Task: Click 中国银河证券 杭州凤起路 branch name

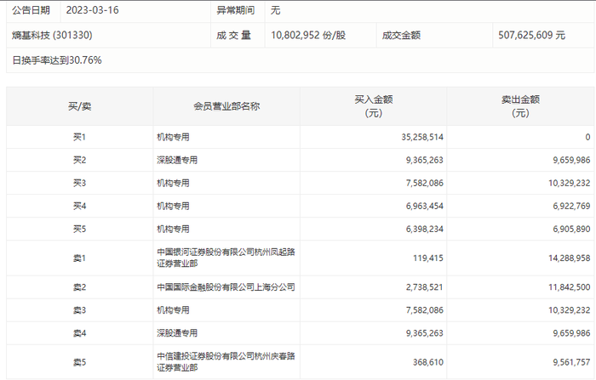Action: [226, 258]
